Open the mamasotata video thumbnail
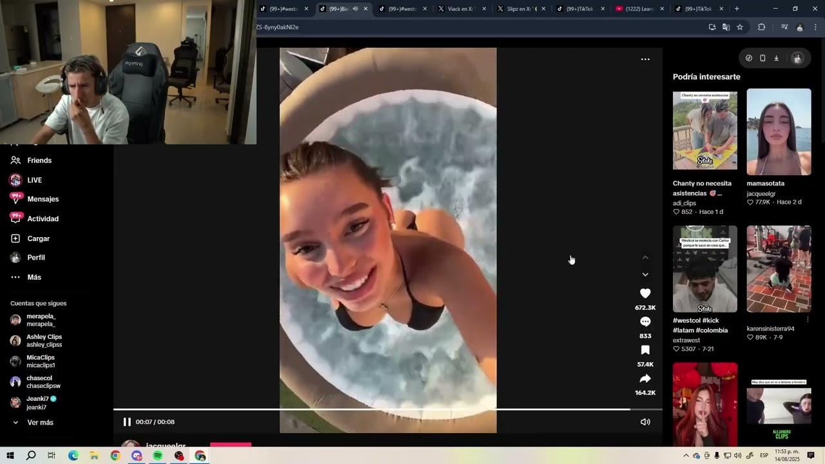 point(779,132)
